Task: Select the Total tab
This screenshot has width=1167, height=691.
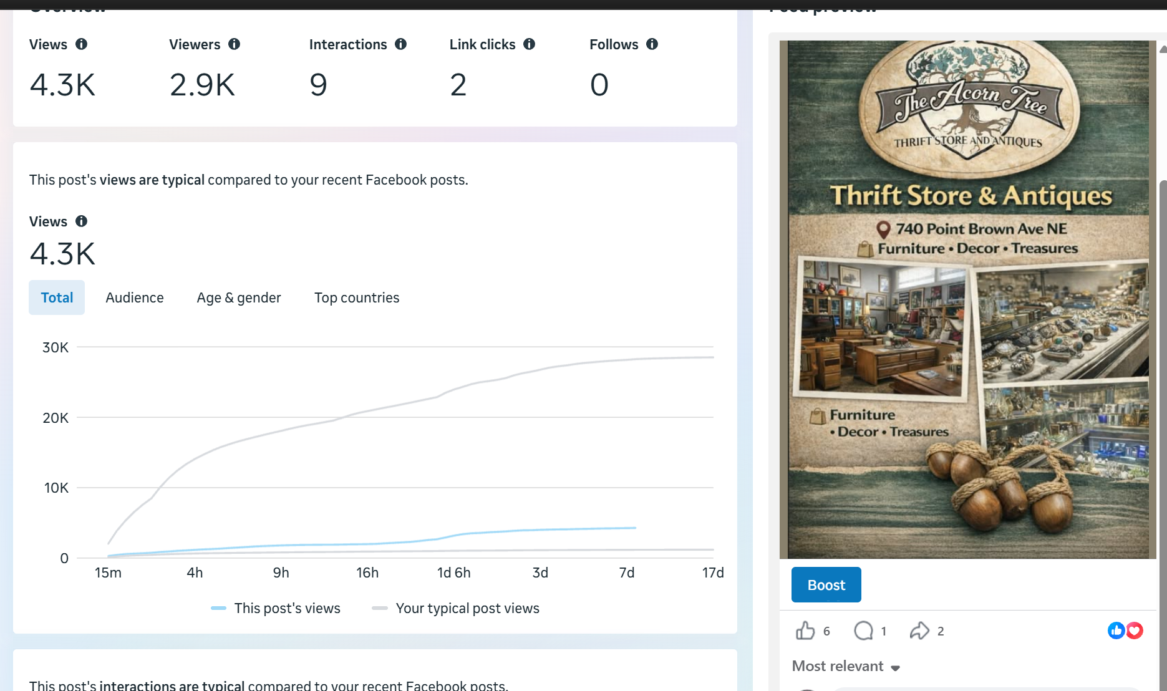Action: pyautogui.click(x=57, y=297)
